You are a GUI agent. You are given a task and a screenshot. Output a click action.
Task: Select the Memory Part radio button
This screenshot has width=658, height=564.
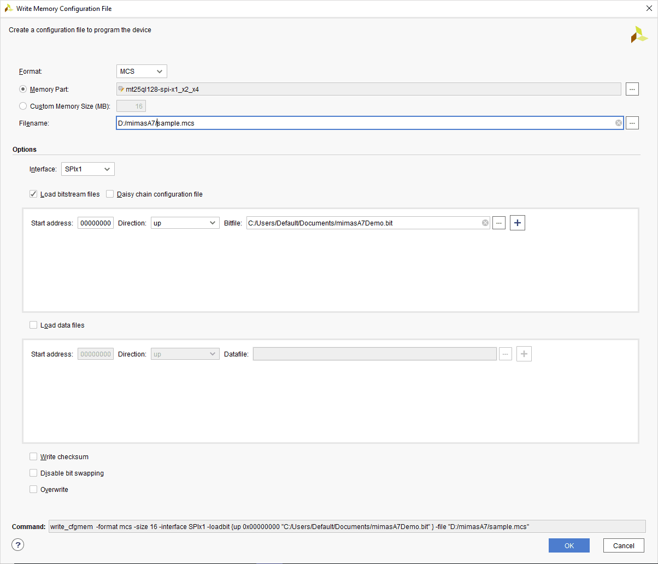[23, 90]
